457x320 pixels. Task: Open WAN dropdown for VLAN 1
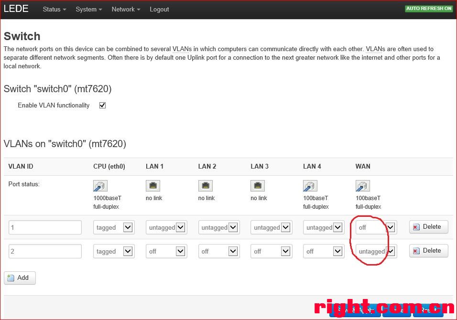[376, 227]
